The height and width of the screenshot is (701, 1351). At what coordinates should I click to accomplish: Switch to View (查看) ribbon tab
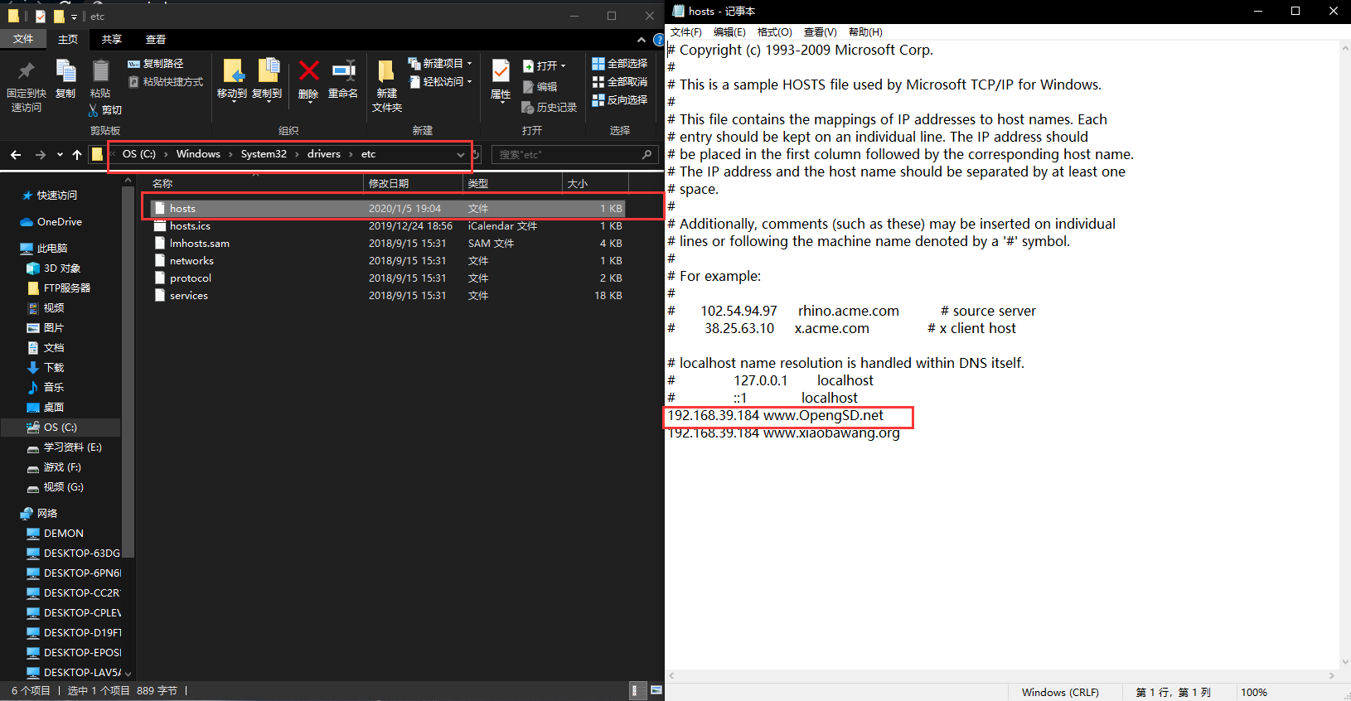tap(156, 39)
